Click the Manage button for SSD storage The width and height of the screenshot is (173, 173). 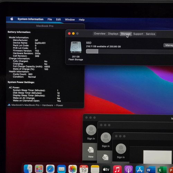pyautogui.click(x=169, y=45)
